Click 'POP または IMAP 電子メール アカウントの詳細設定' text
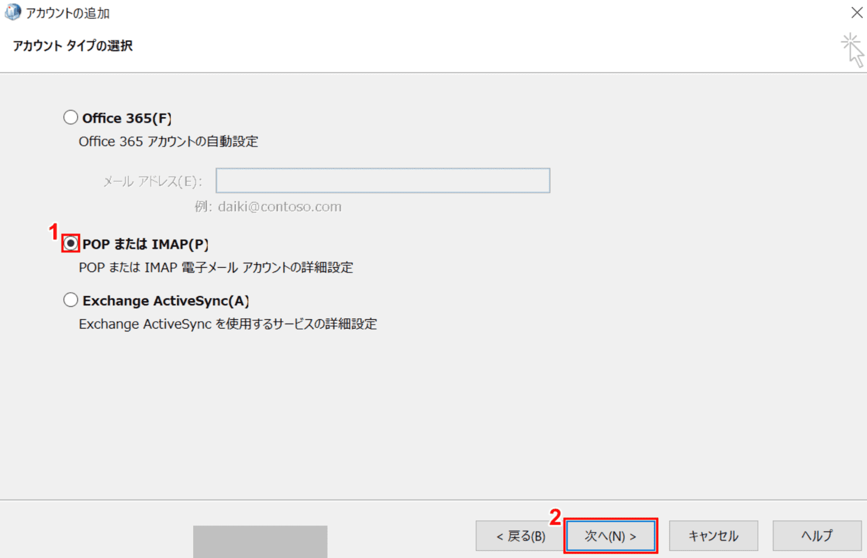Screen dimensions: 867x558 [216, 268]
